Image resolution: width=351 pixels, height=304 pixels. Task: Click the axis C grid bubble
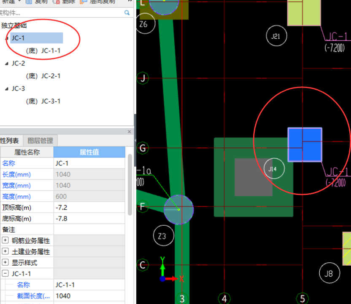click(x=143, y=265)
